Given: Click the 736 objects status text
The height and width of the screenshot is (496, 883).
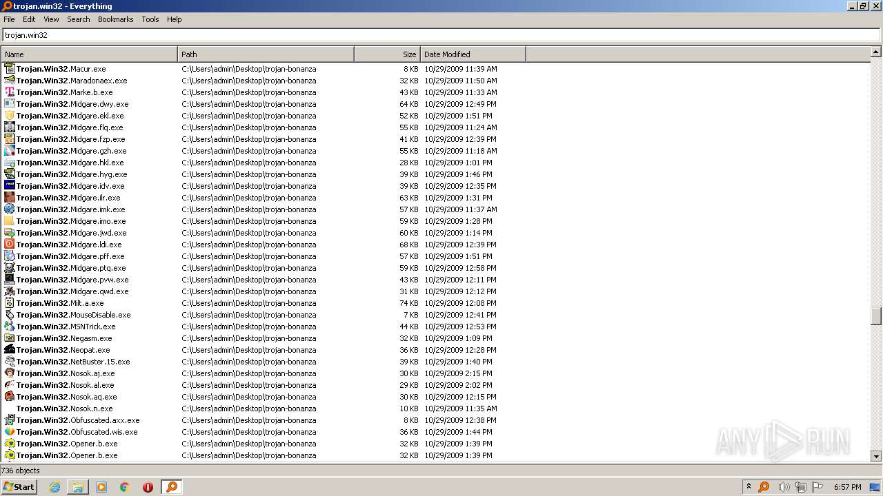Looking at the screenshot, I should (x=21, y=471).
